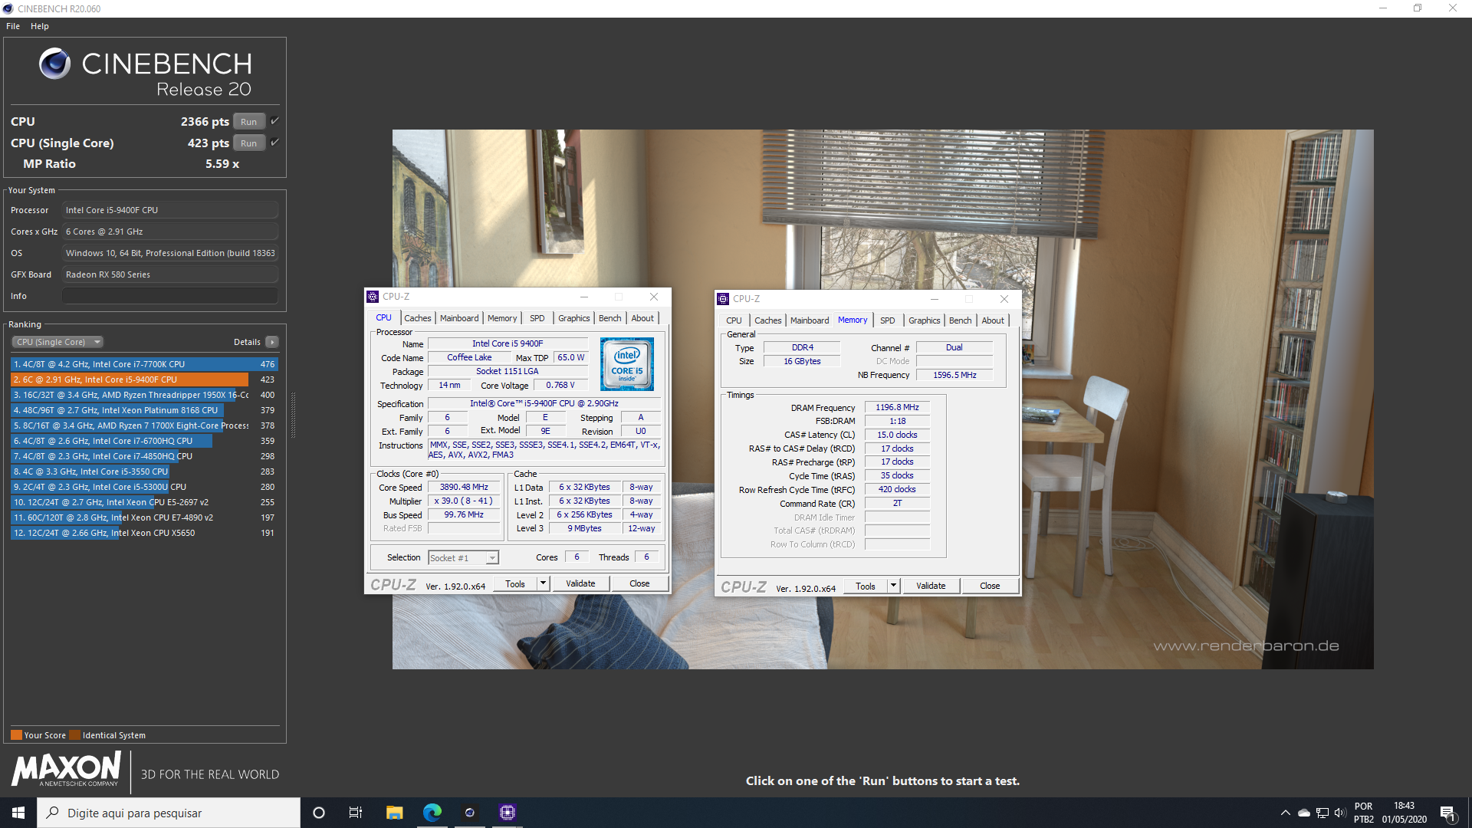Click the left CPU-Z title bar icon
Image resolution: width=1472 pixels, height=828 pixels.
pos(373,297)
